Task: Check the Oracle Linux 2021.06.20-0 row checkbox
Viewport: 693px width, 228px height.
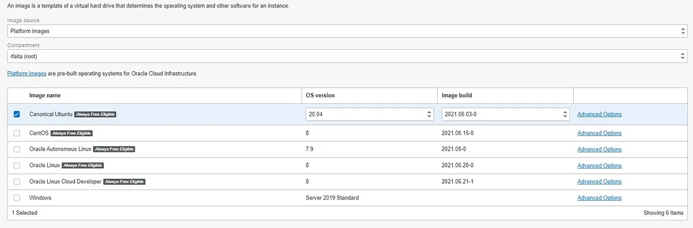Action: (17, 165)
